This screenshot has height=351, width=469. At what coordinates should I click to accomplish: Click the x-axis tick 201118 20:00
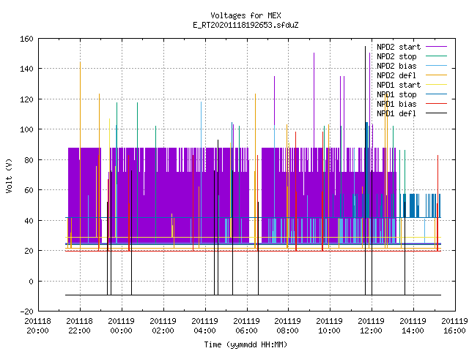tap(37, 326)
